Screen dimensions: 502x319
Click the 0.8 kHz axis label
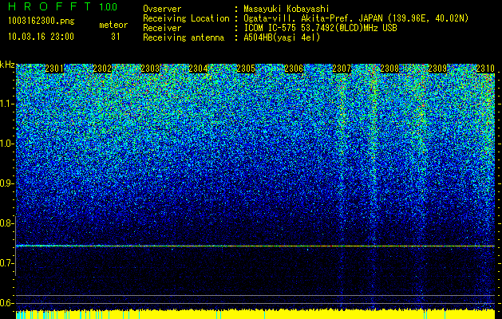[6, 223]
